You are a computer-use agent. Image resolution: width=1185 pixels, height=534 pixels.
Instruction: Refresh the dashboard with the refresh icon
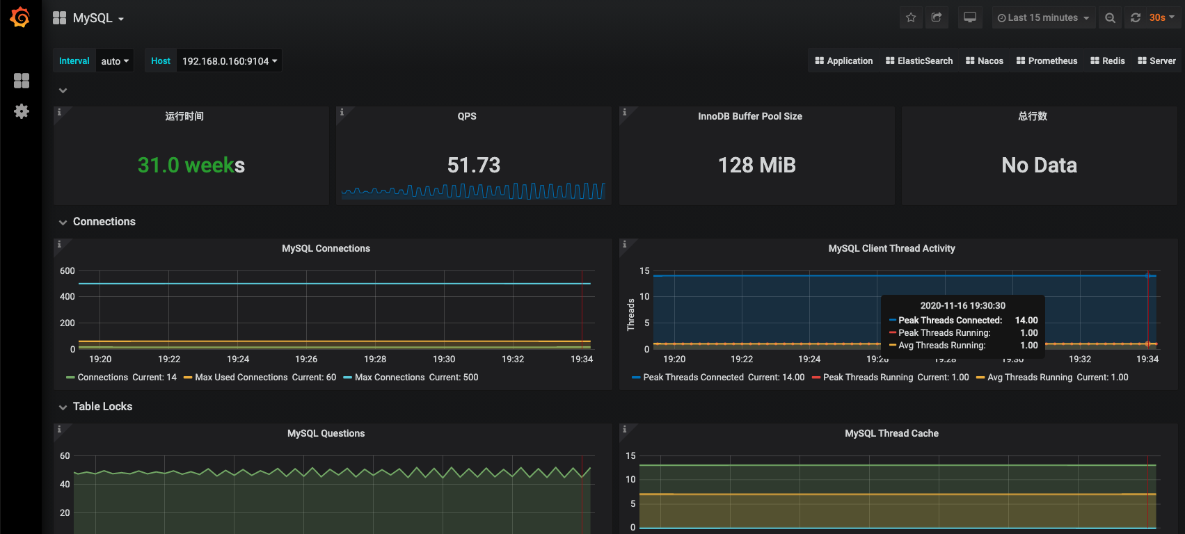pos(1136,17)
